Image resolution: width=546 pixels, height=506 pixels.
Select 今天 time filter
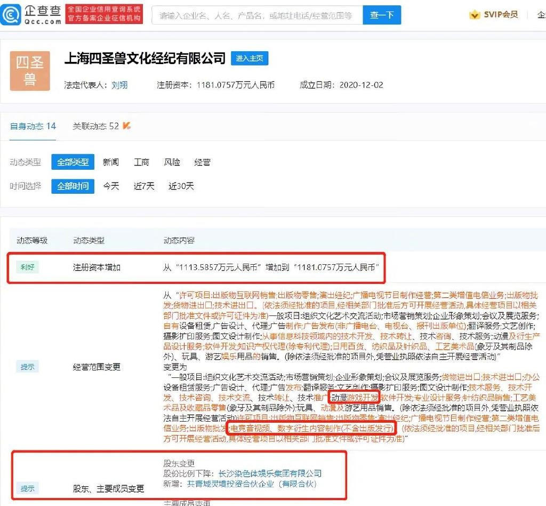click(x=111, y=186)
